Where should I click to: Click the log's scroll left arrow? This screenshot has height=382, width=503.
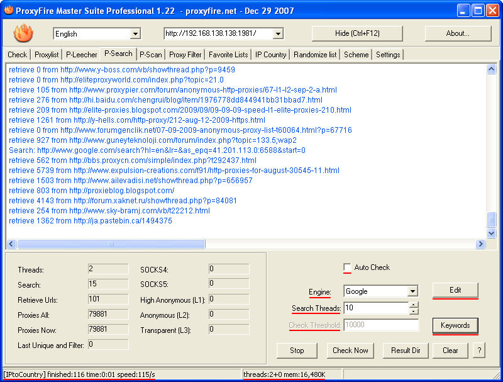(x=11, y=244)
